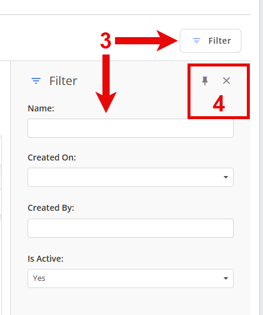Pin the Filter panel with the pushpin icon
This screenshot has width=263, height=315.
(x=205, y=81)
